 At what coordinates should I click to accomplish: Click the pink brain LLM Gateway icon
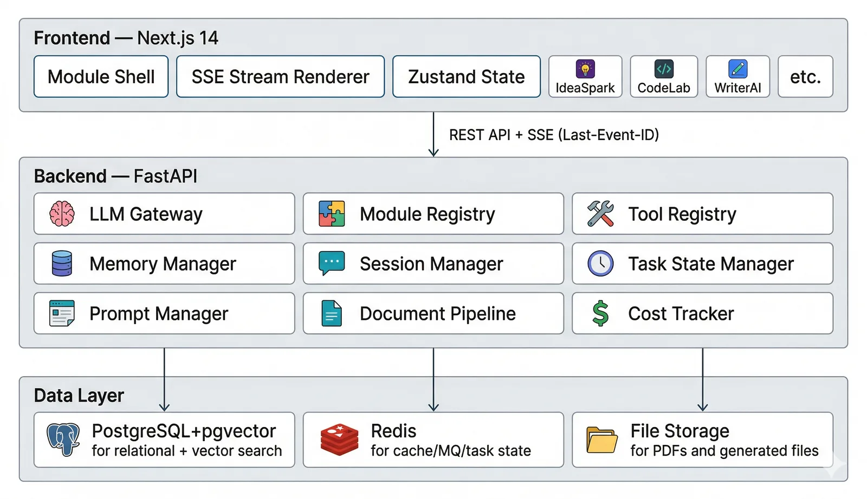click(62, 214)
